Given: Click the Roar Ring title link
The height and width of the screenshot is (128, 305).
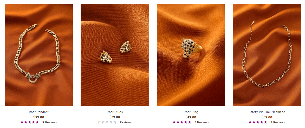Looking at the screenshot, I should [x=191, y=112].
